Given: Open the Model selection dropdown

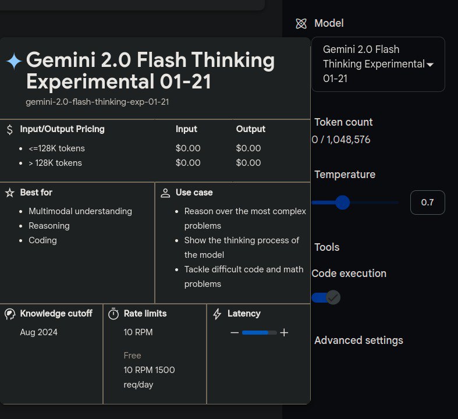Looking at the screenshot, I should click(x=378, y=64).
